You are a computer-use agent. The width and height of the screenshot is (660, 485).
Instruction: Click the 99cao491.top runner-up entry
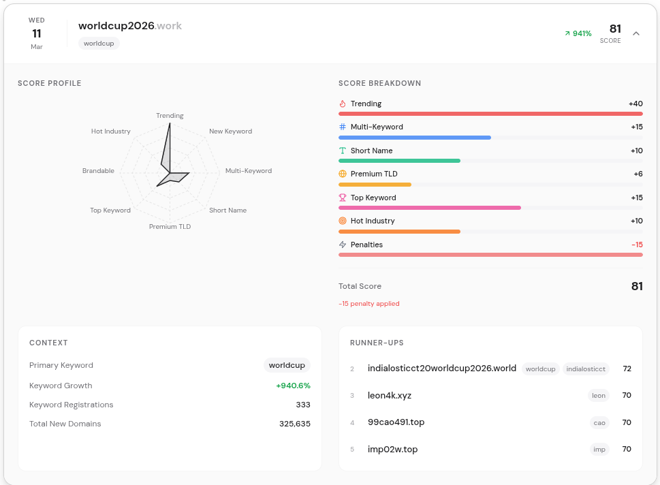tap(397, 422)
